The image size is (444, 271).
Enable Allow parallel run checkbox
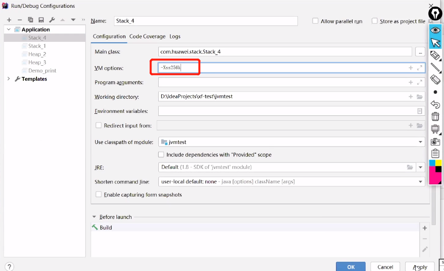pos(315,21)
